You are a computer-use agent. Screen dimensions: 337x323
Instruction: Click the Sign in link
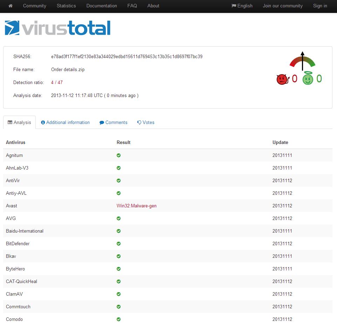click(320, 6)
